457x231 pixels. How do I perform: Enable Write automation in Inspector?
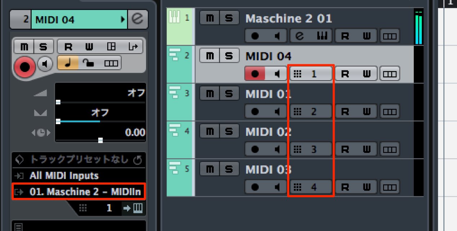click(89, 47)
